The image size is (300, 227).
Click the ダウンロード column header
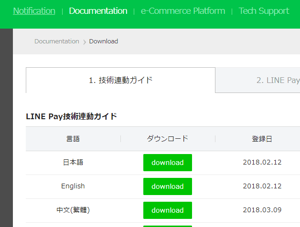pos(168,139)
